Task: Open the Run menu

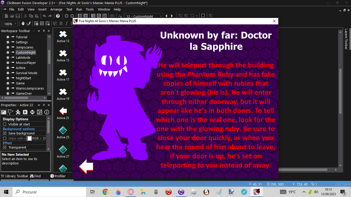Action: (79, 9)
